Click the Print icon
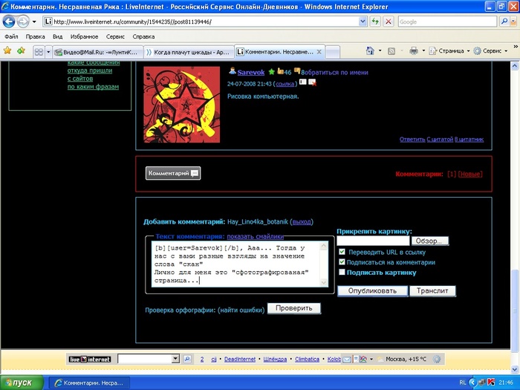520x390 pixels. tap(414, 51)
